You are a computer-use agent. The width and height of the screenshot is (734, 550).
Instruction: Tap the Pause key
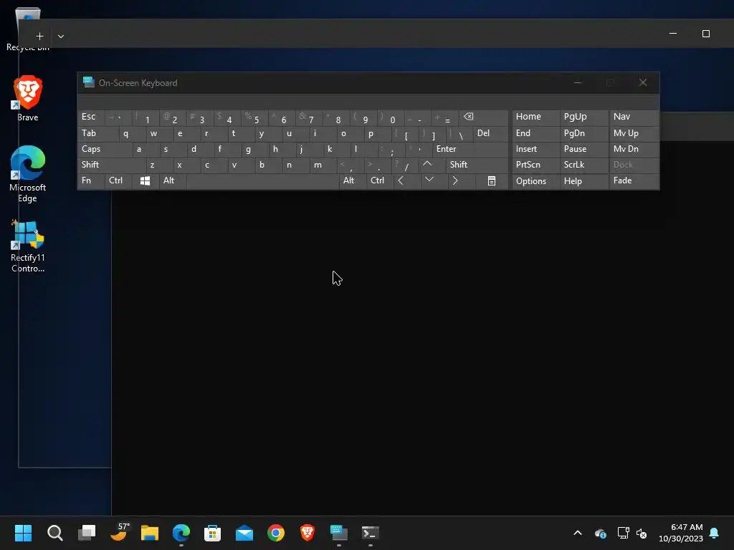[x=583, y=149]
